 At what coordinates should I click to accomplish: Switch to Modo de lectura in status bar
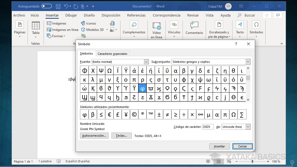point(208,161)
